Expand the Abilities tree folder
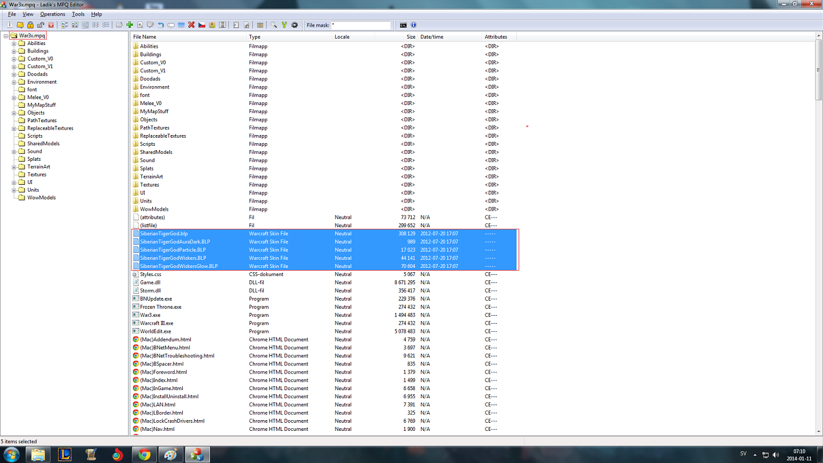 pos(14,43)
